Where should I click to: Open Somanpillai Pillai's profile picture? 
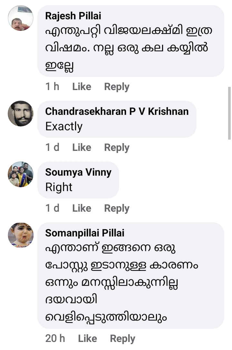(20, 235)
